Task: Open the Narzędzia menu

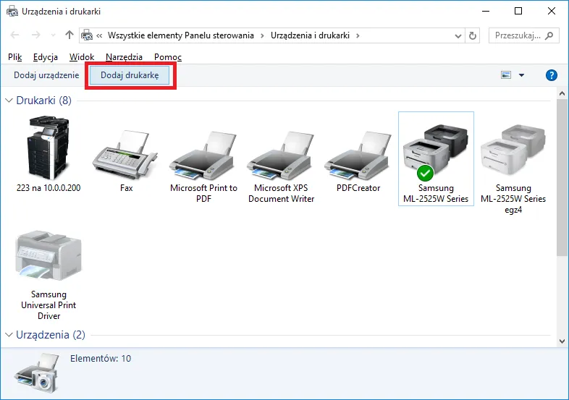Action: (124, 57)
